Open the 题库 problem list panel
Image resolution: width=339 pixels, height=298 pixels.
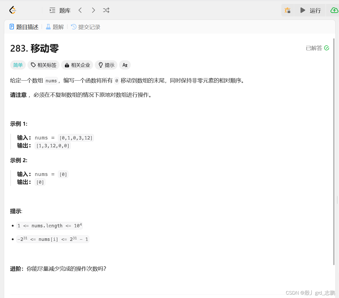coord(60,10)
